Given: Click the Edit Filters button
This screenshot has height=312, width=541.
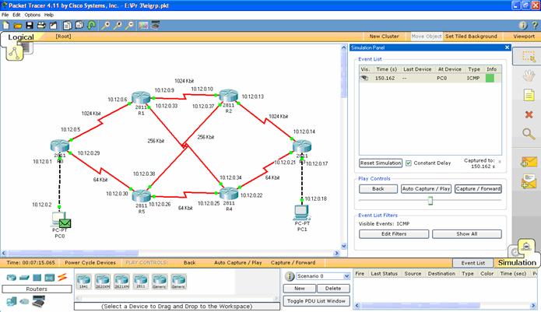Looking at the screenshot, I should (x=394, y=233).
